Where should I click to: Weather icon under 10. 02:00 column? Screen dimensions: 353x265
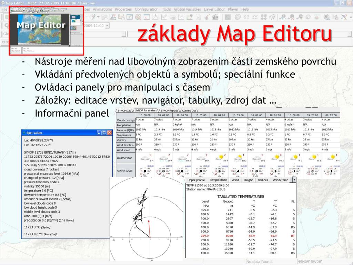pyautogui.click(x=256, y=158)
